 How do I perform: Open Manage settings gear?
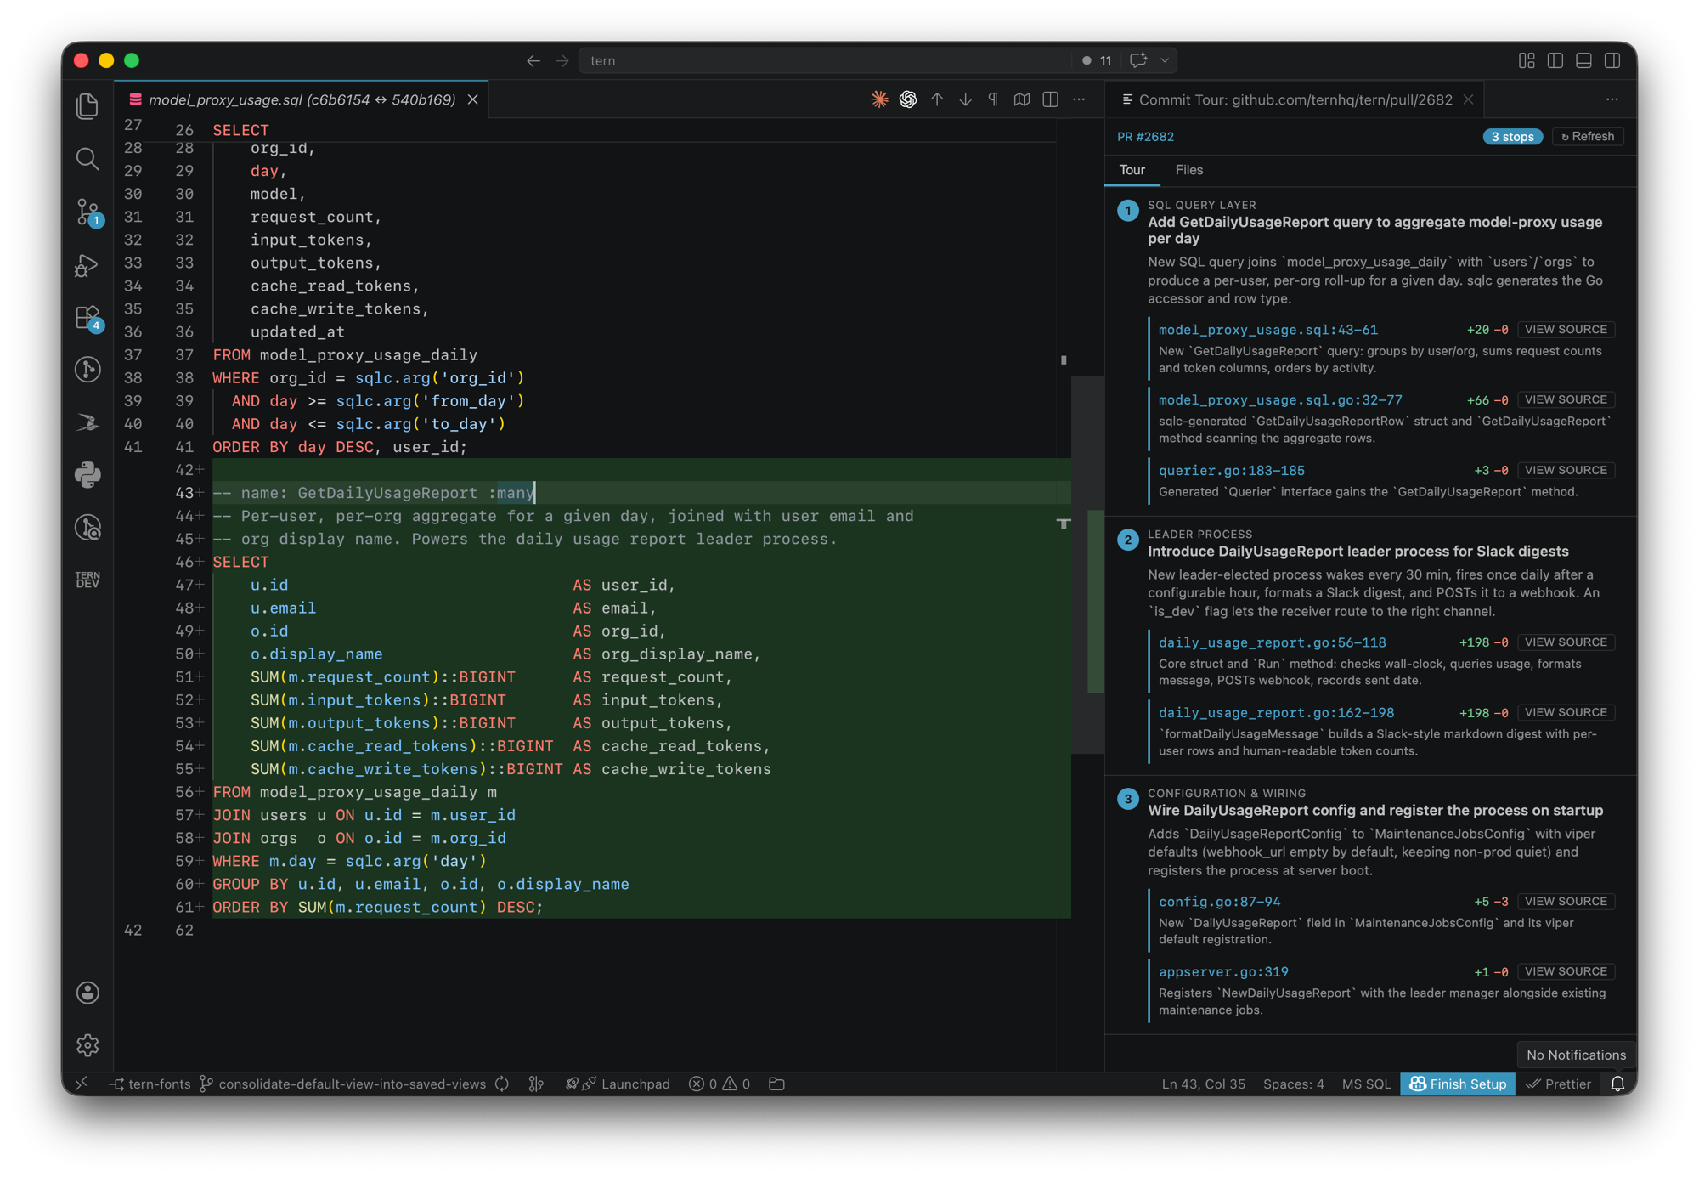coord(87,1044)
